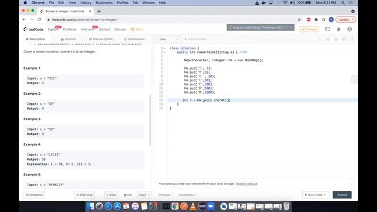377x212 pixels.
Task: Place cursor on code line 14
Action: (262, 100)
